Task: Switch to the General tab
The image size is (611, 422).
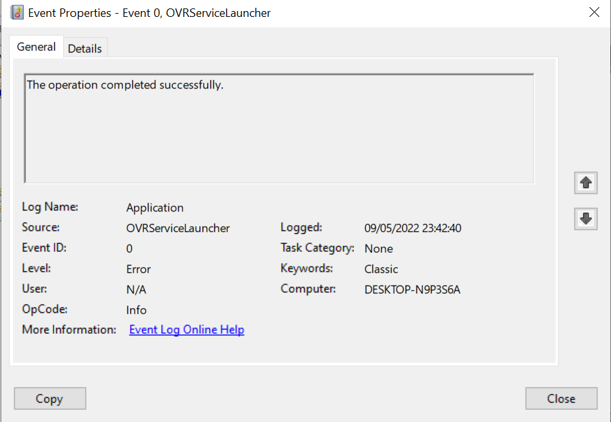Action: tap(36, 47)
